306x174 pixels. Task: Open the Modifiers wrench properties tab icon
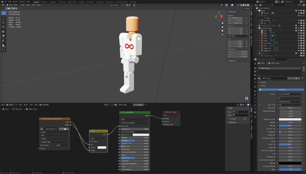[255, 95]
